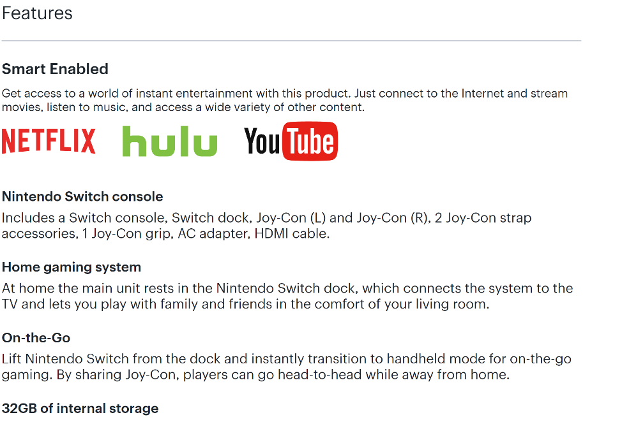
Task: Click the Home gaming system heading
Action: (x=72, y=267)
